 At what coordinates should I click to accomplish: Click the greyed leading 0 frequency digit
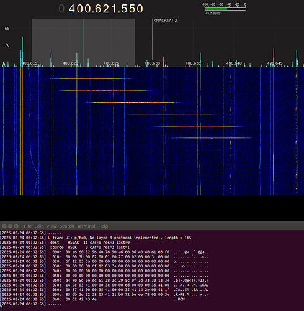(x=61, y=9)
